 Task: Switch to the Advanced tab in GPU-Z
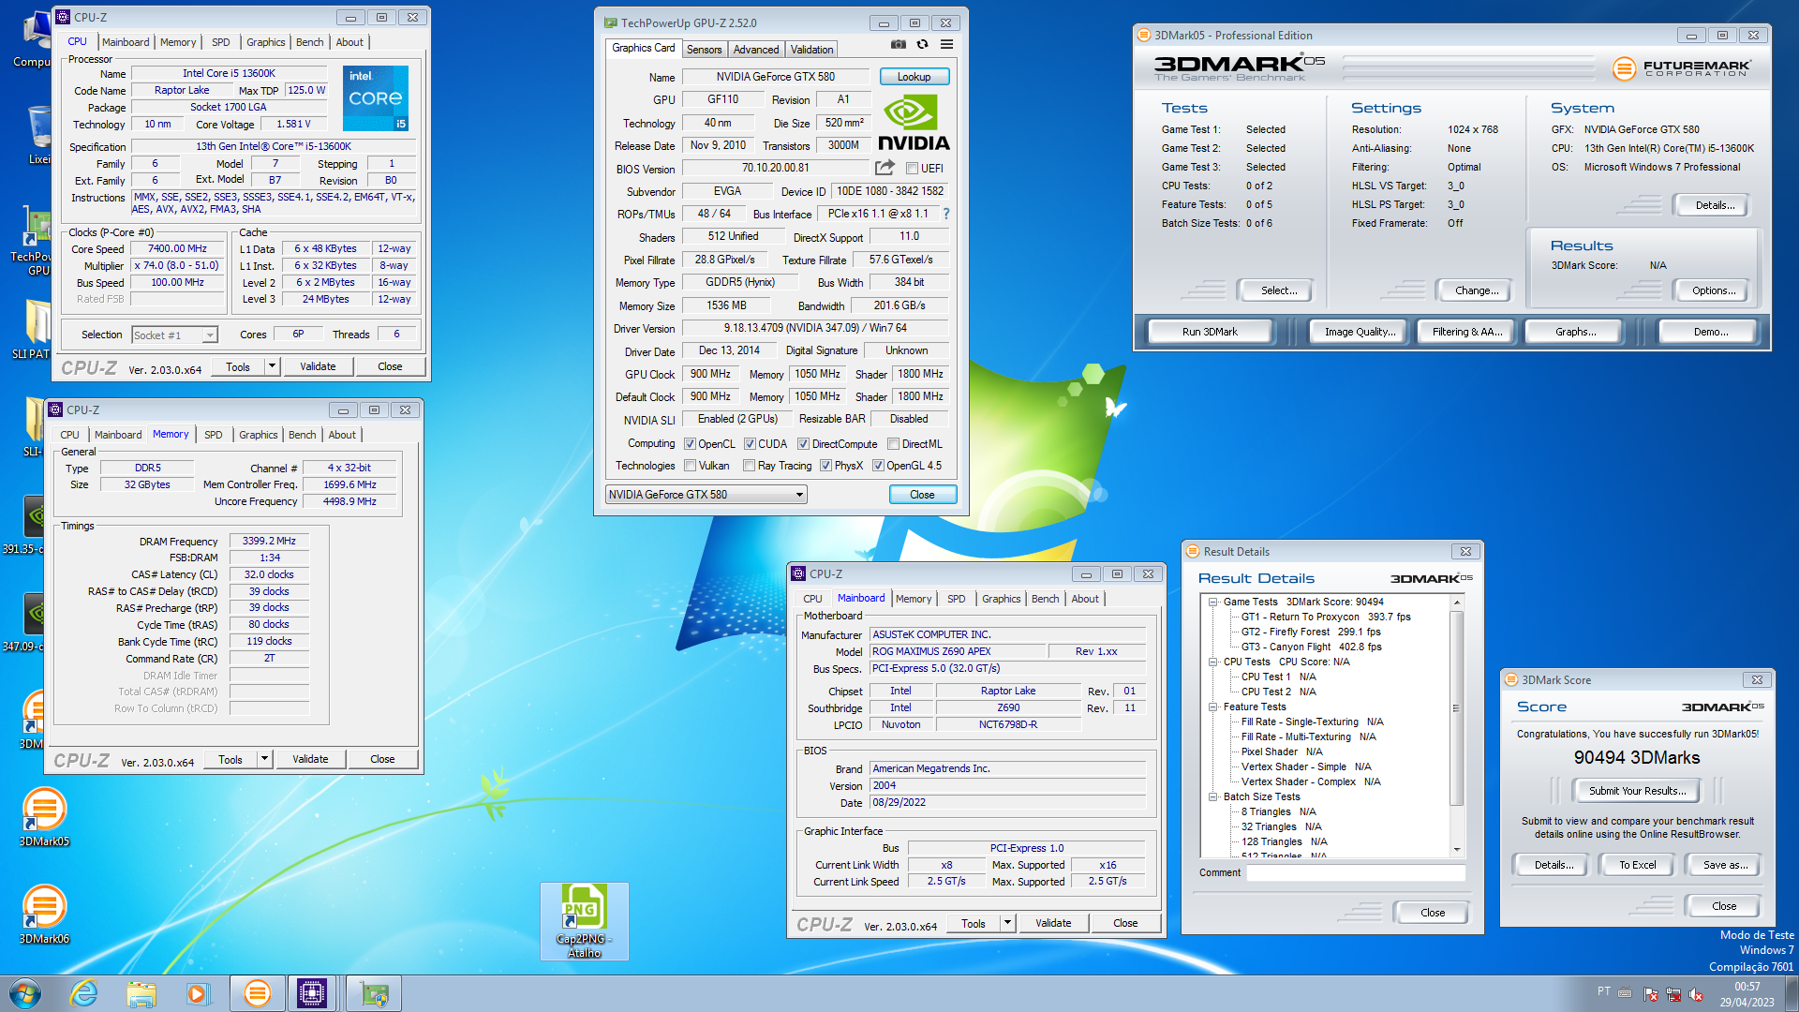pyautogui.click(x=755, y=50)
